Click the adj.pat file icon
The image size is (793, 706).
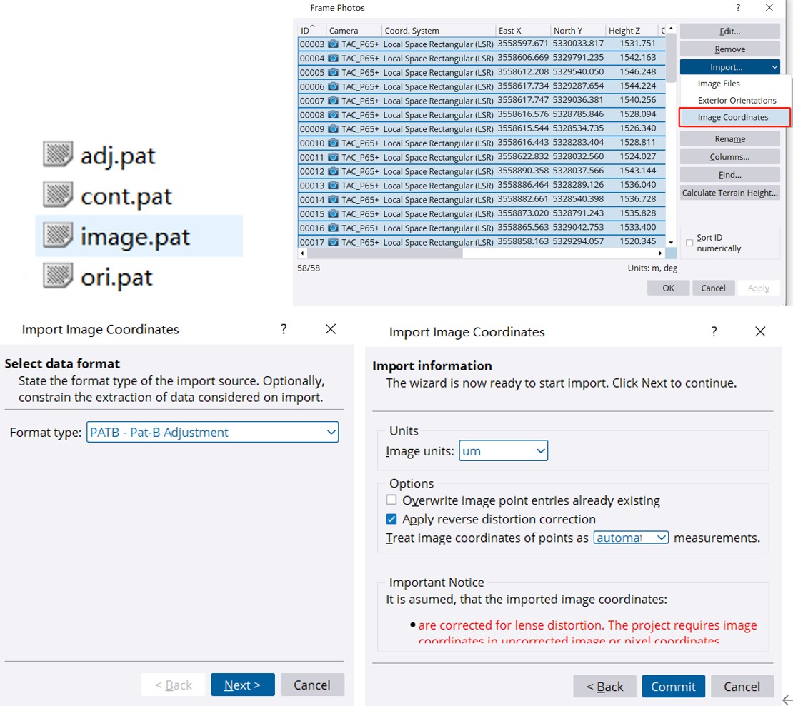(x=59, y=155)
